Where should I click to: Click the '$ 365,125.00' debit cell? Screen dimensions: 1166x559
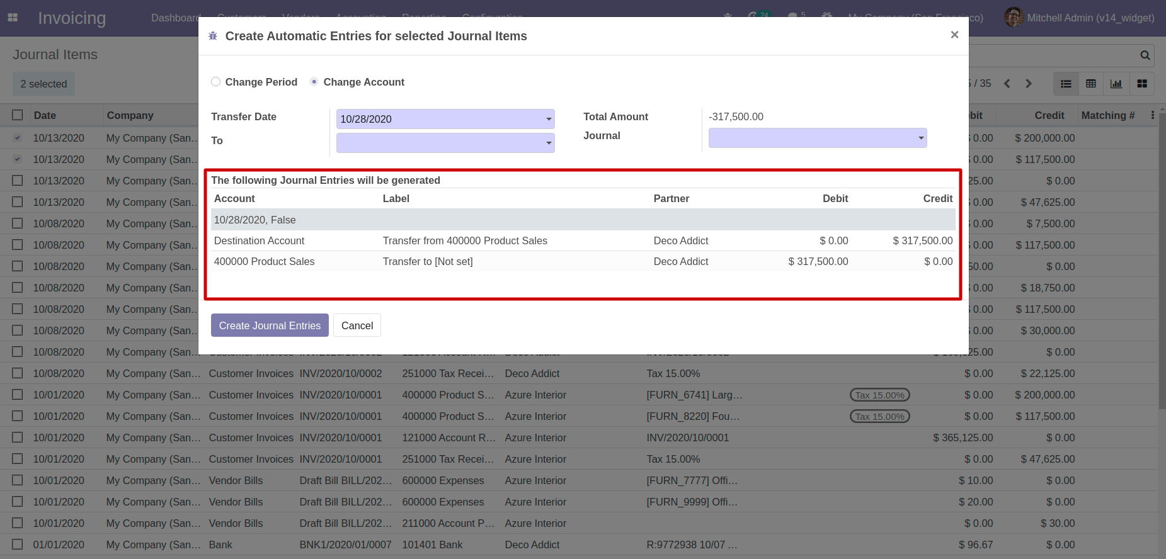963,438
